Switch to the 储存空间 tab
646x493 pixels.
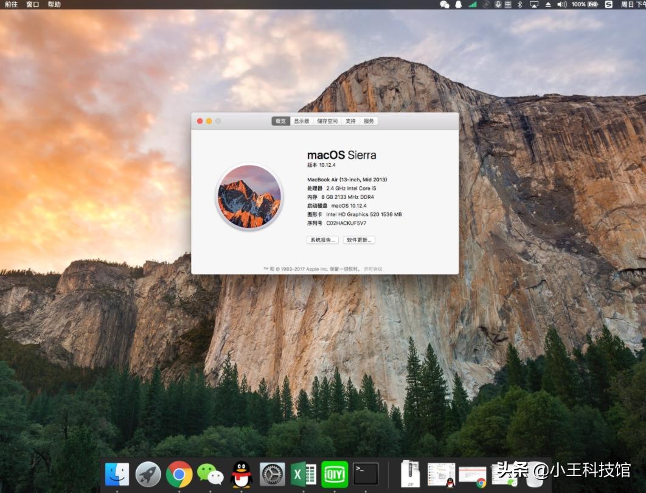pos(327,121)
